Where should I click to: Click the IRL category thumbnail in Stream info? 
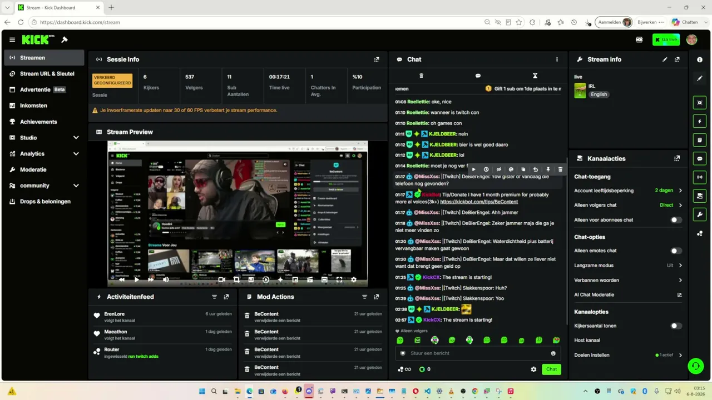pos(580,91)
